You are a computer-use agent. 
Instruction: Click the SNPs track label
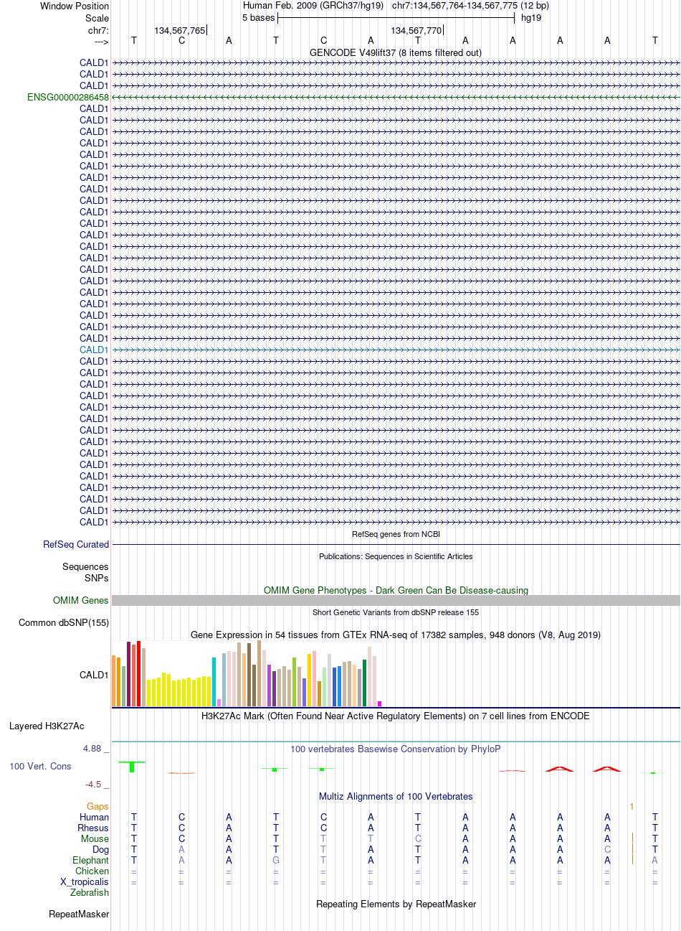coord(97,578)
